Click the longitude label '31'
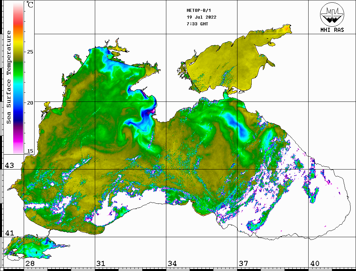This screenshot has width=356, height=271. tap(101, 264)
